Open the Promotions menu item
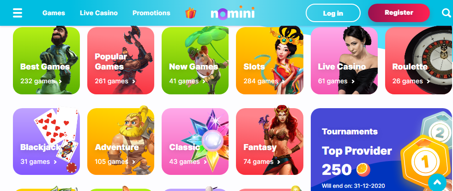453x191 pixels. (x=151, y=13)
